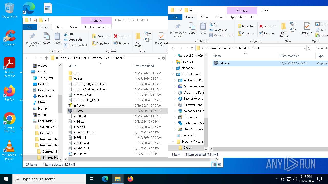Open View tab in Crack window
Screen dimensions: 328x184
point(219,17)
